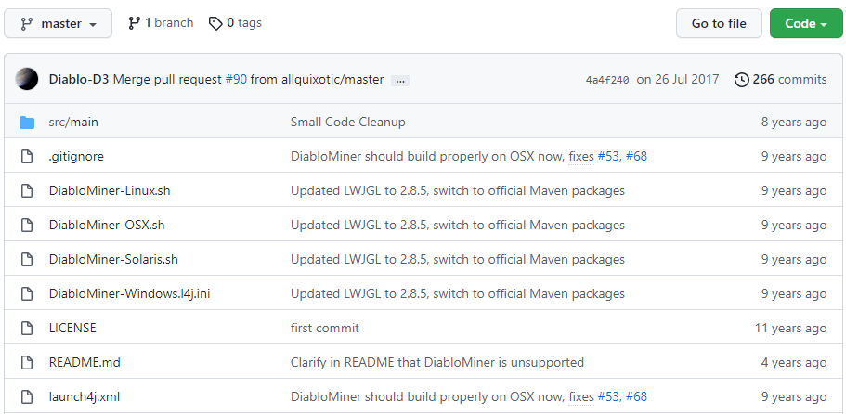Open the master branch dropdown
This screenshot has height=414, width=846.
click(x=58, y=24)
